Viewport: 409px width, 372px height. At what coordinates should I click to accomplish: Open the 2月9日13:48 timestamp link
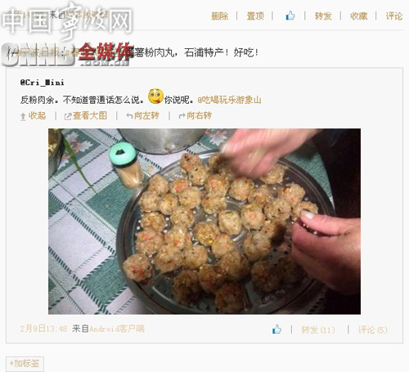tap(43, 329)
